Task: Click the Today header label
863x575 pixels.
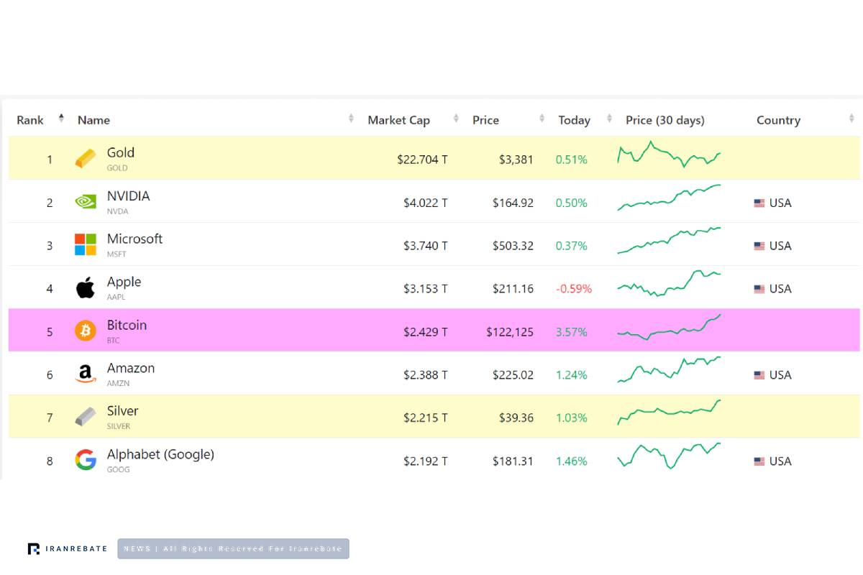Action: pos(574,120)
